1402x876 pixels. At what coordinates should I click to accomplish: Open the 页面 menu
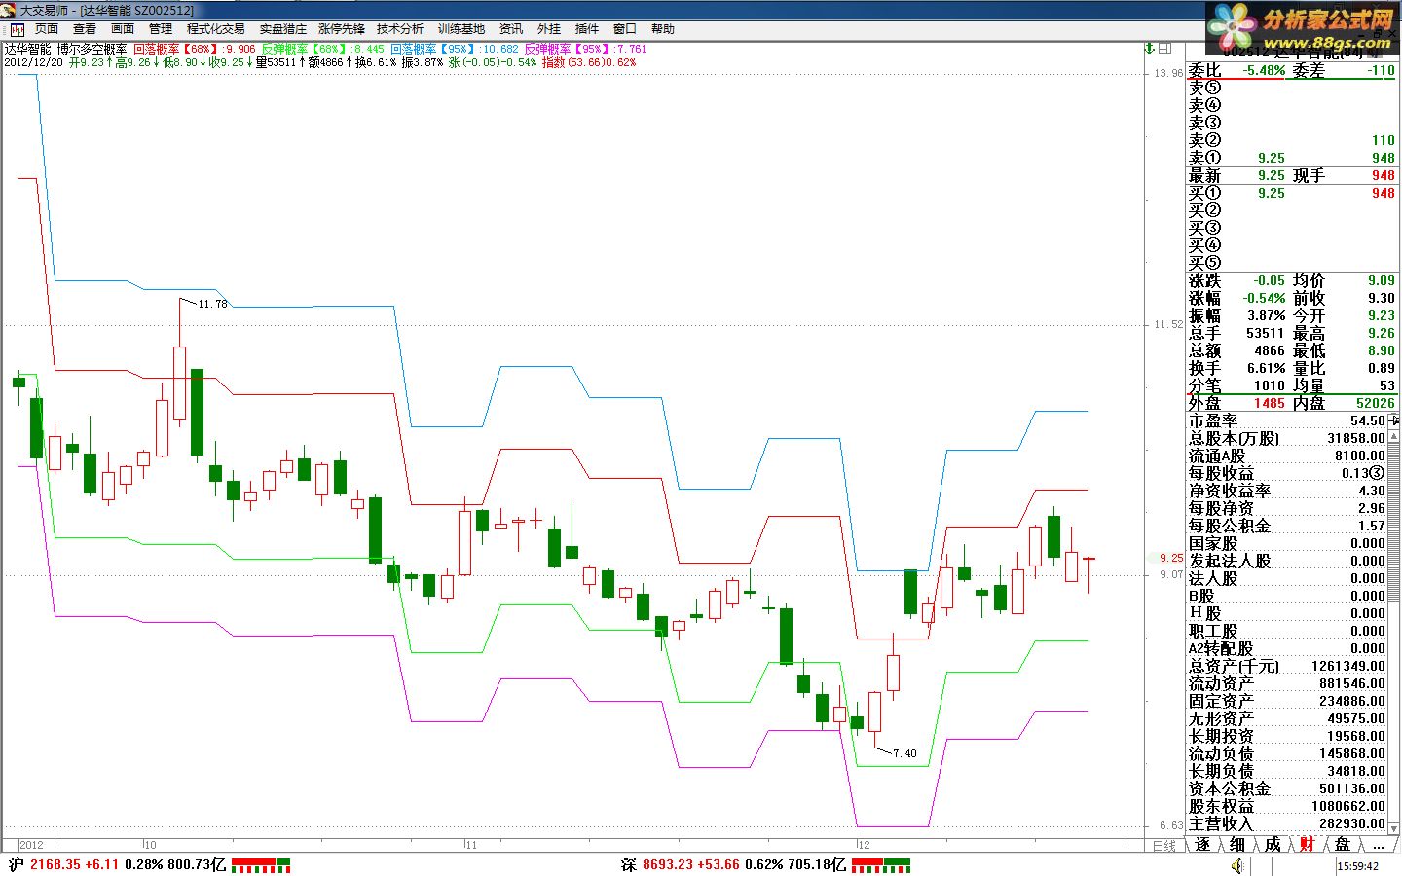[x=47, y=29]
